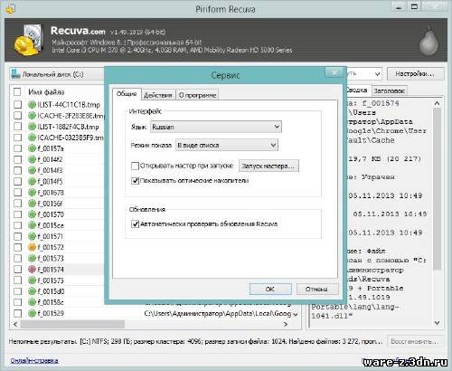Confirm the dialog with OK button
452x371 pixels.
point(270,289)
